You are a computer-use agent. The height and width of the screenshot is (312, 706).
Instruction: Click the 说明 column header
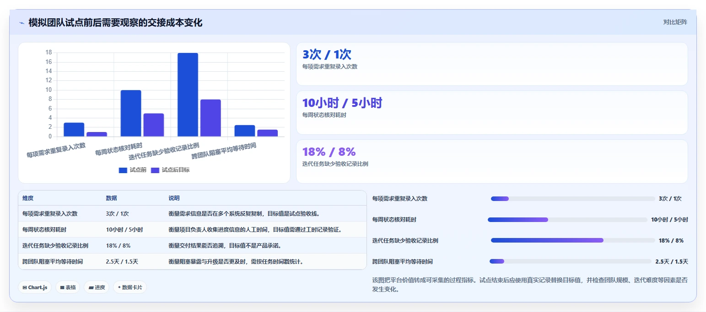pos(174,198)
